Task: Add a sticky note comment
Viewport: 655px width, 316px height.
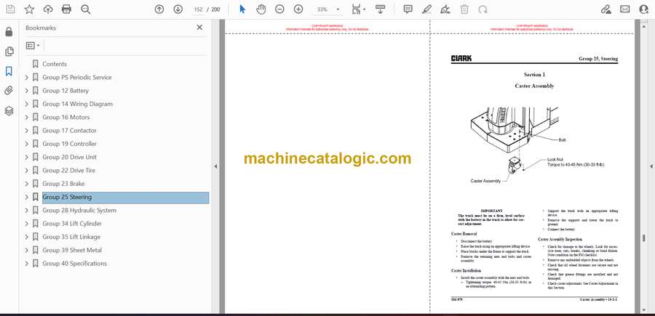Action: pos(408,9)
